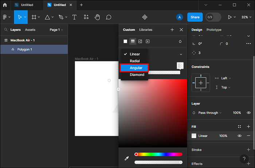Click the Resources components icon
This screenshot has width=255, height=168.
pyautogui.click(x=145, y=17)
